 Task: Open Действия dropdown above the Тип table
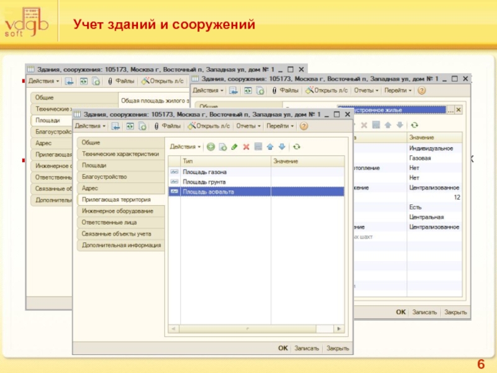[x=185, y=147]
